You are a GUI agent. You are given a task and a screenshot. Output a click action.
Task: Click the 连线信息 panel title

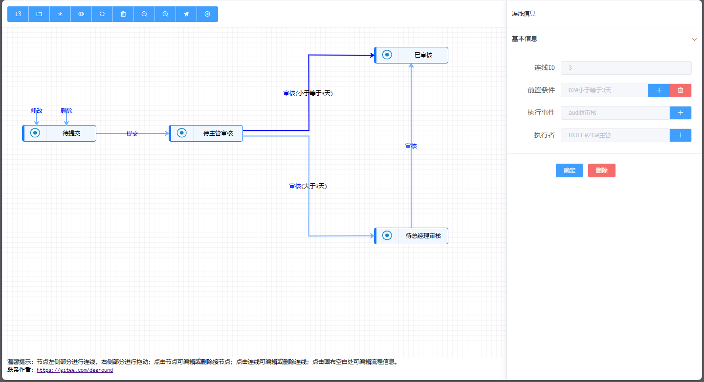(x=524, y=14)
